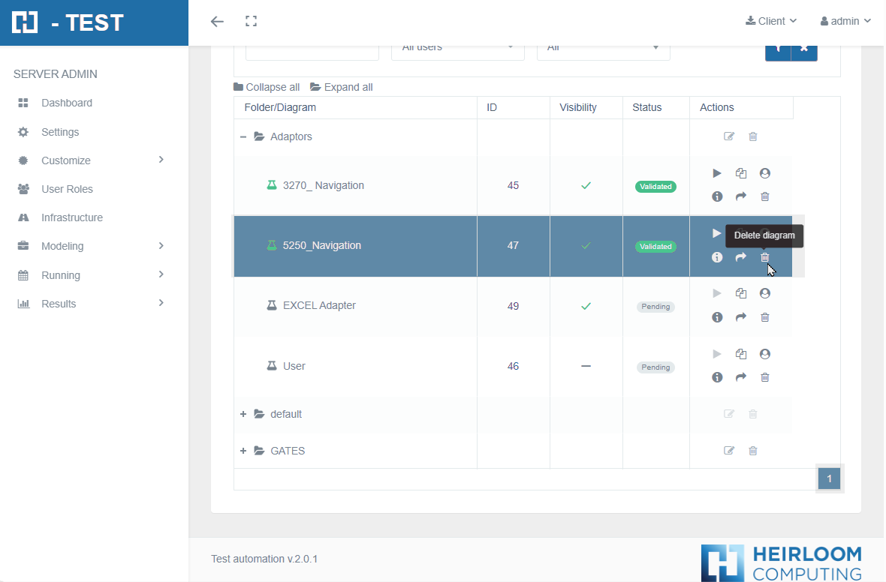
Task: Open the Client download dropdown
Action: pyautogui.click(x=771, y=21)
